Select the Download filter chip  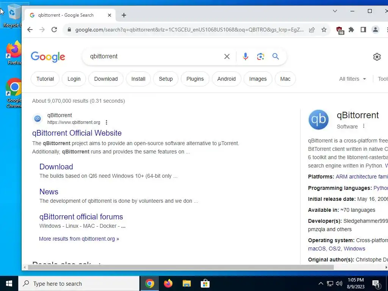pyautogui.click(x=106, y=79)
